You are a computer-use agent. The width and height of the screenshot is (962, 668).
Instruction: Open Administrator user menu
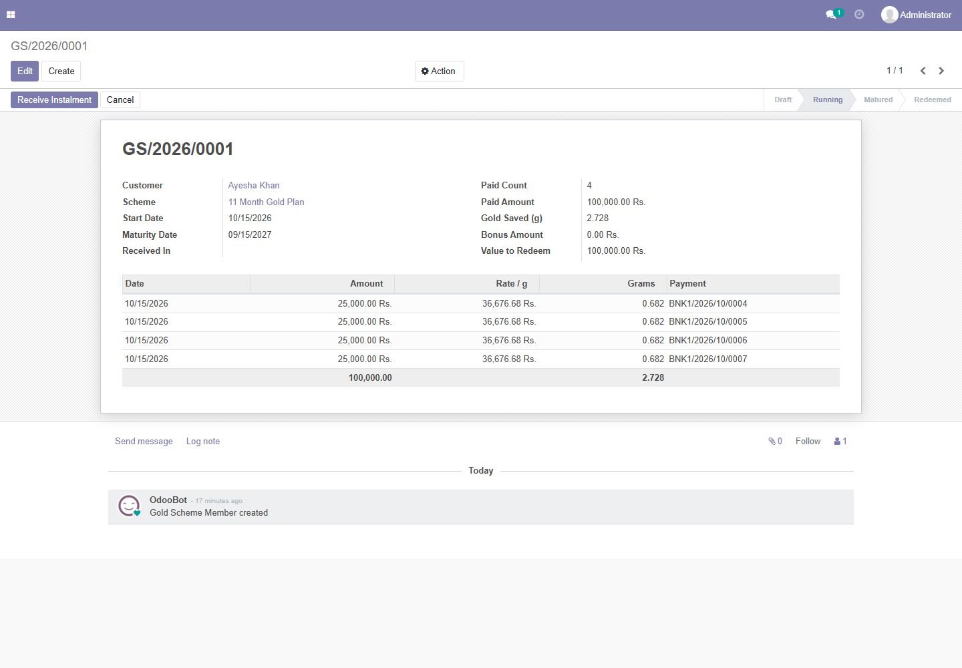[x=917, y=15]
